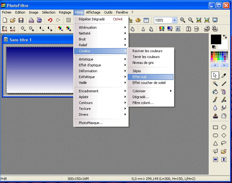
Task: Click the Brightness minus icon
Action: tap(23, 29)
